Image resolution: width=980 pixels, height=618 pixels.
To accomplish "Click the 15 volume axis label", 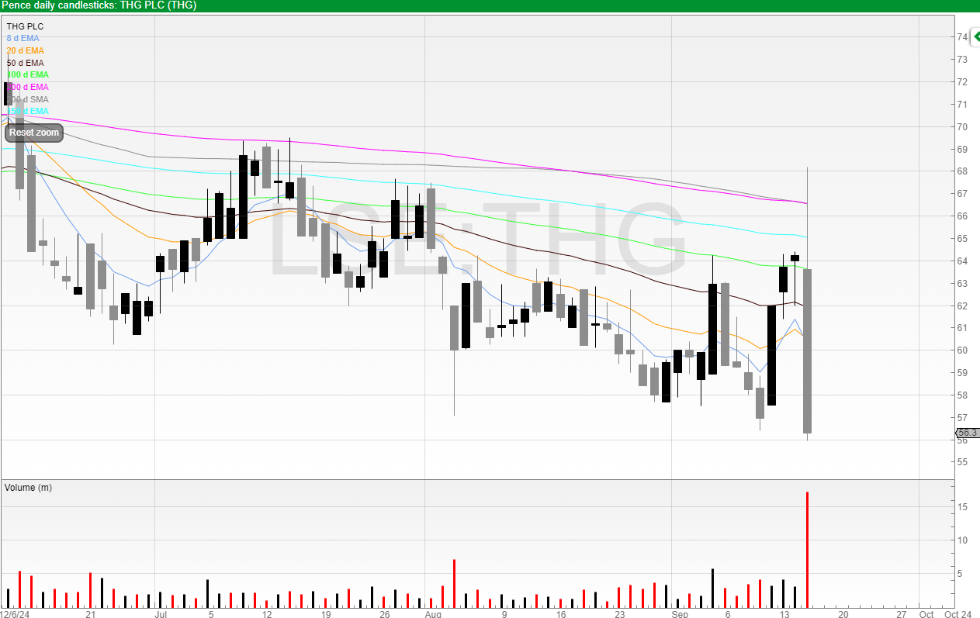I will [961, 507].
